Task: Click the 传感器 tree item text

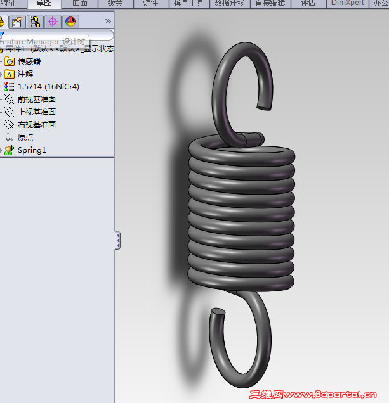Action: 29,61
